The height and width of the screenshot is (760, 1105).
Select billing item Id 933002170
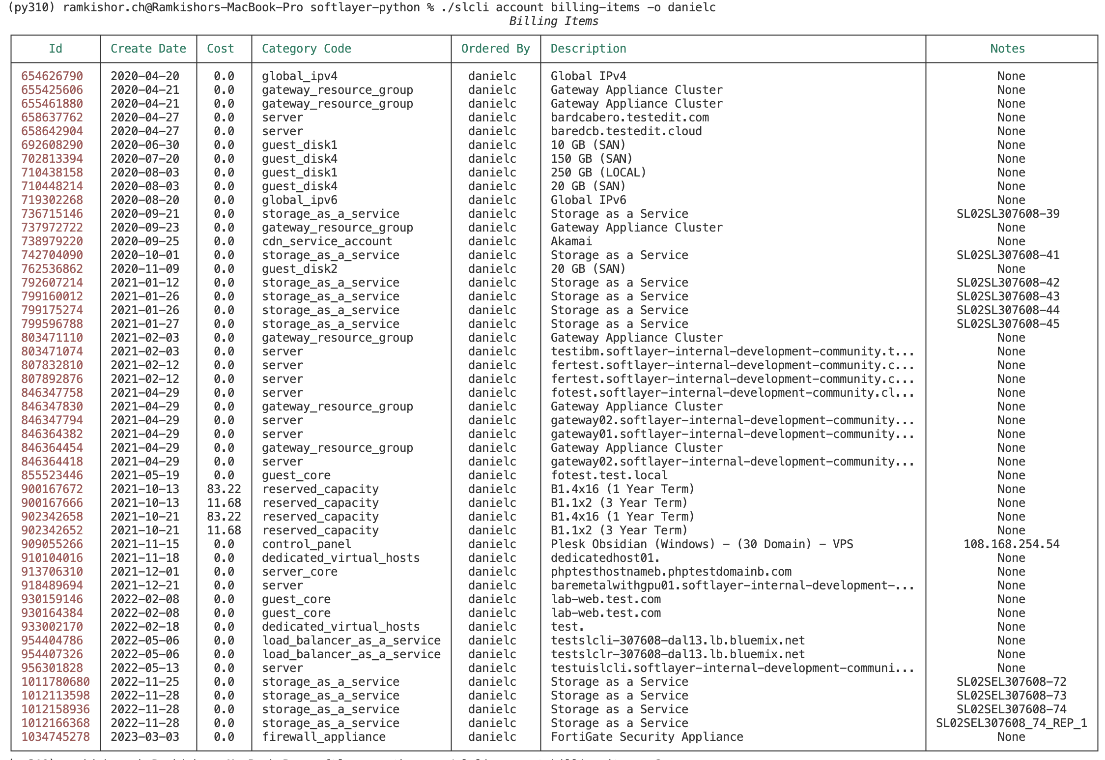coord(52,627)
